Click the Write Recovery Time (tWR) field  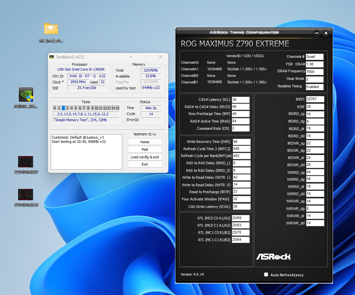242,142
